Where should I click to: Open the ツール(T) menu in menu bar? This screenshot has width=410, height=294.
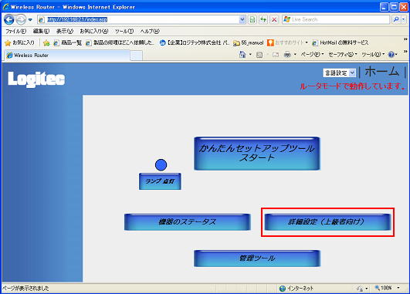(124, 31)
